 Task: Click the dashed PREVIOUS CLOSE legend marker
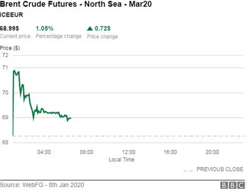pyautogui.click(x=188, y=169)
